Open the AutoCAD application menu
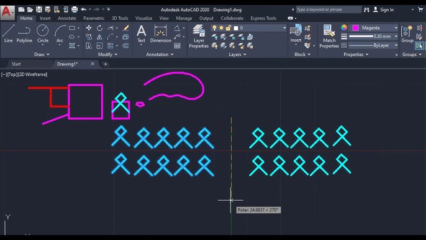 point(7,12)
